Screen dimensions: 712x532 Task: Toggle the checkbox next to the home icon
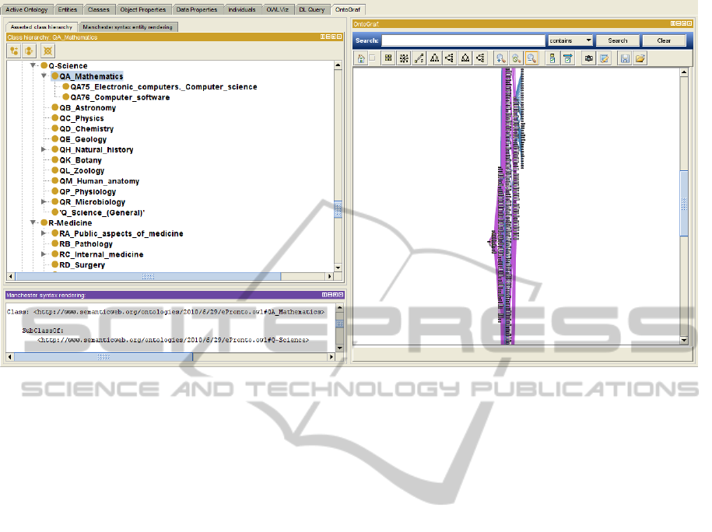[x=373, y=58]
